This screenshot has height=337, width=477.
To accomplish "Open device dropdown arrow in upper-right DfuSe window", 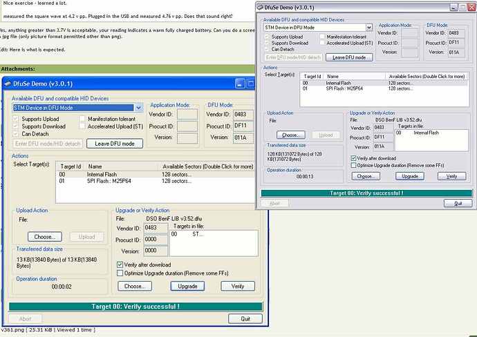I will click(368, 28).
